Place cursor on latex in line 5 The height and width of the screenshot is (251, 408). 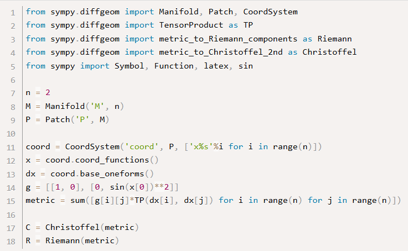pos(216,66)
